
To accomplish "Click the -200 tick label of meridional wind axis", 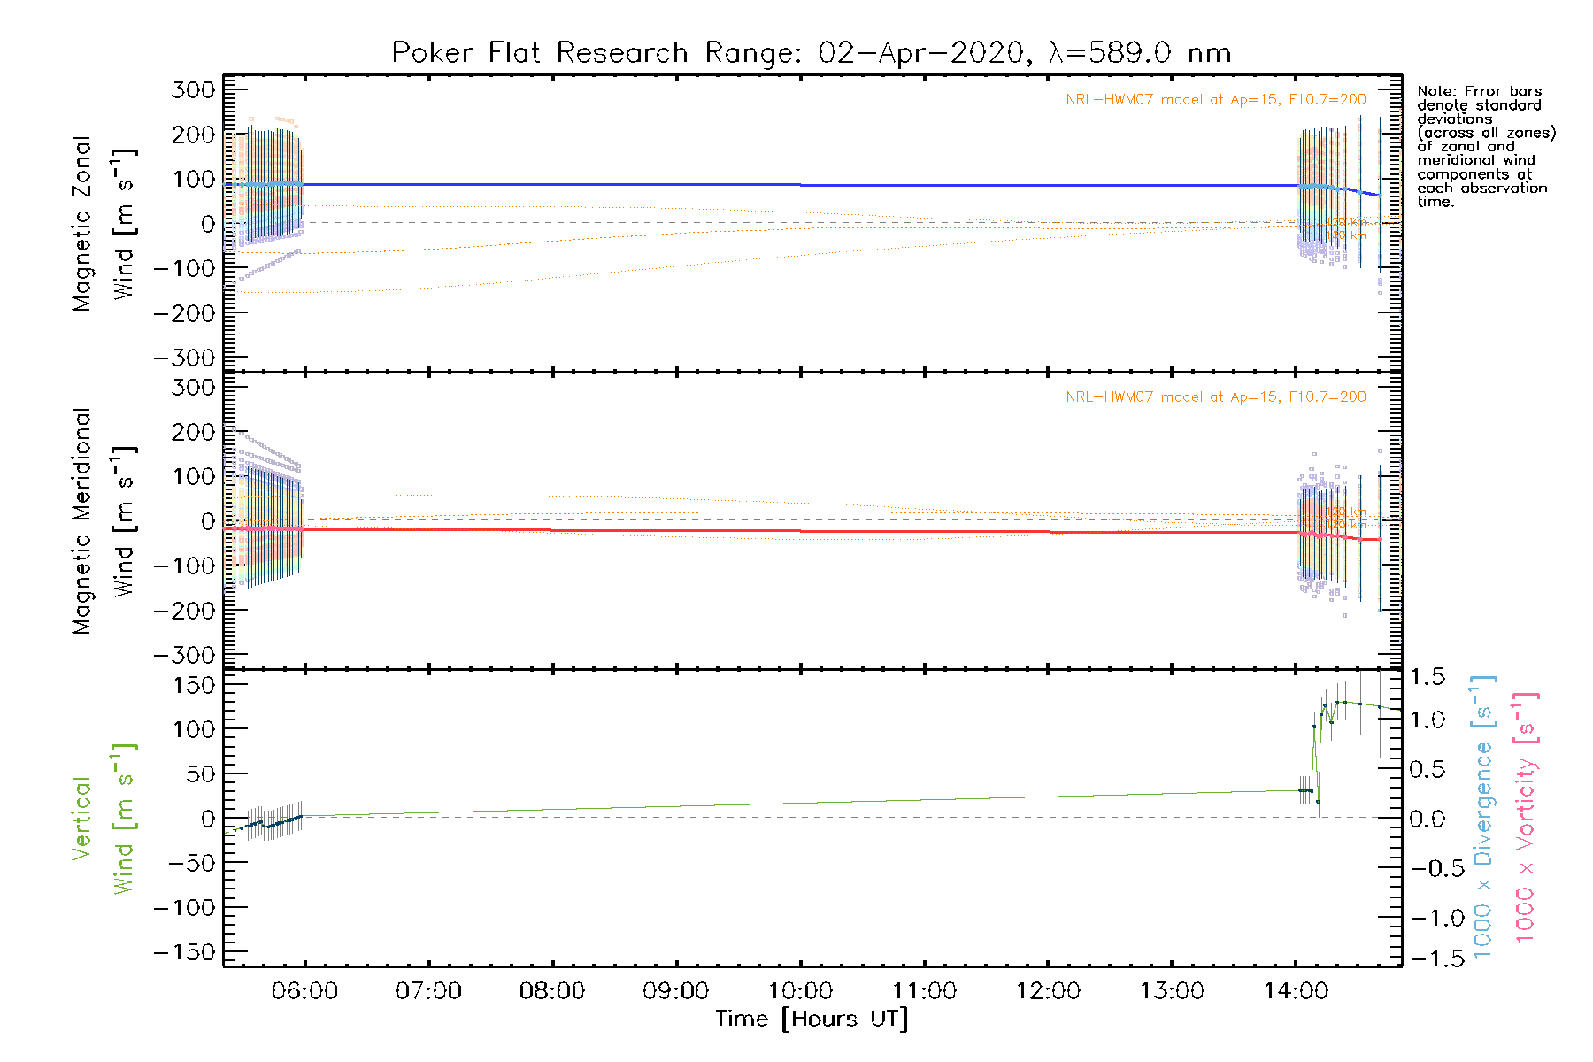I will pos(185,611).
